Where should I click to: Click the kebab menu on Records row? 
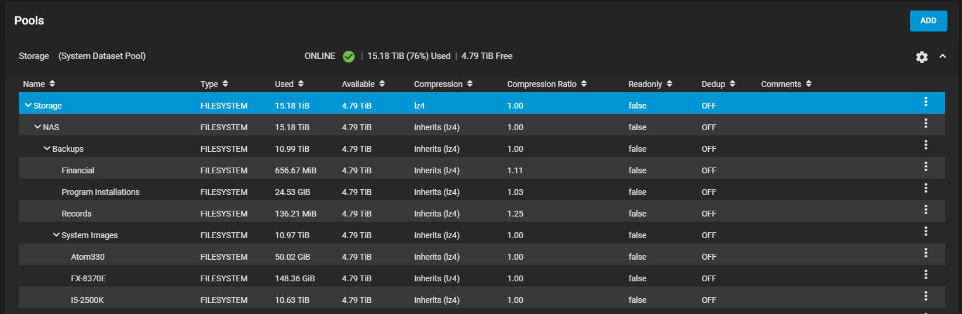(926, 210)
